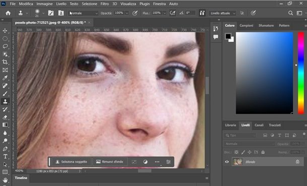
Task: Open the File menu
Action: 13,4
